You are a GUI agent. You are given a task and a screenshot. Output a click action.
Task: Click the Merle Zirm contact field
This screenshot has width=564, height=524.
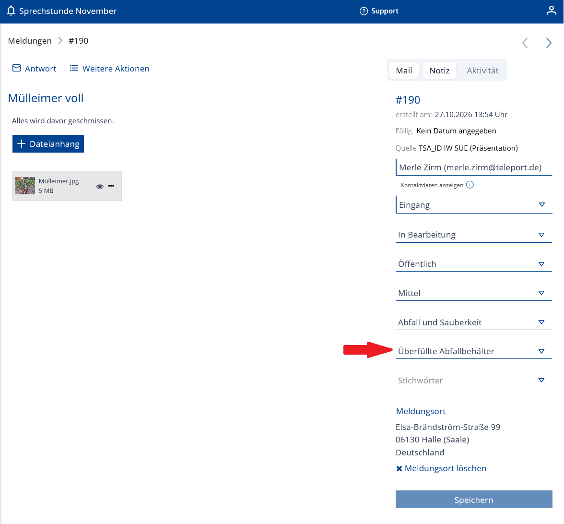[474, 167]
